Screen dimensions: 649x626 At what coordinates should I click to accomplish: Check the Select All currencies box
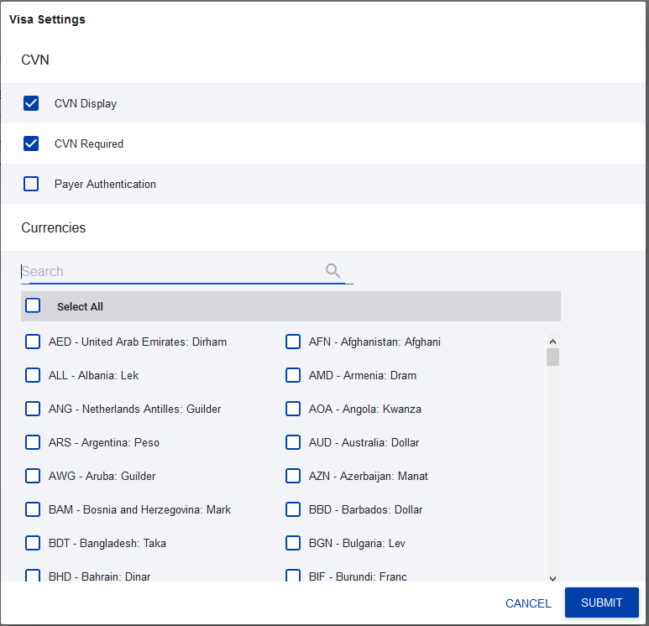[33, 306]
